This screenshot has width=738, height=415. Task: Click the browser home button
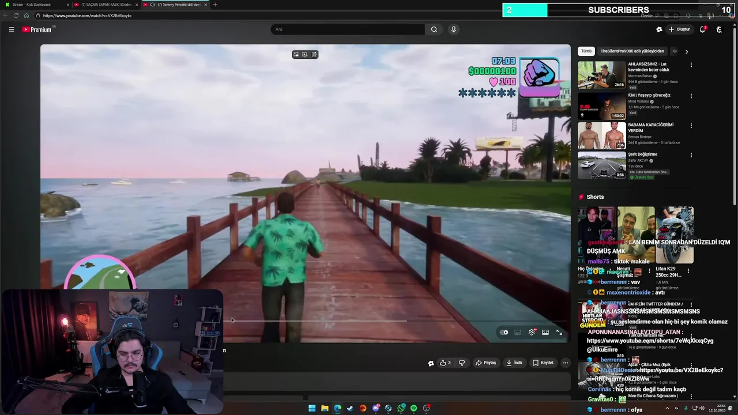(x=27, y=16)
